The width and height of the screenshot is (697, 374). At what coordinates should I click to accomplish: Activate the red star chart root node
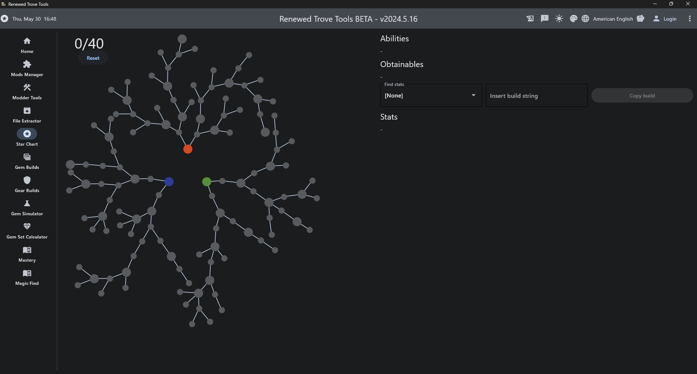coord(188,149)
